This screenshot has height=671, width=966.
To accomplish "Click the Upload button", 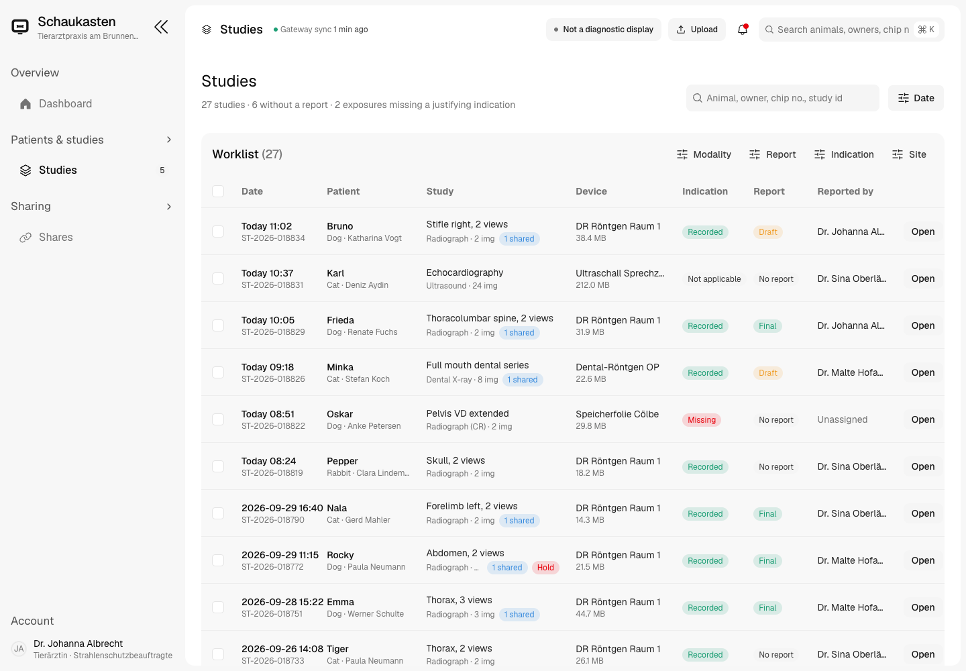I will click(x=697, y=30).
